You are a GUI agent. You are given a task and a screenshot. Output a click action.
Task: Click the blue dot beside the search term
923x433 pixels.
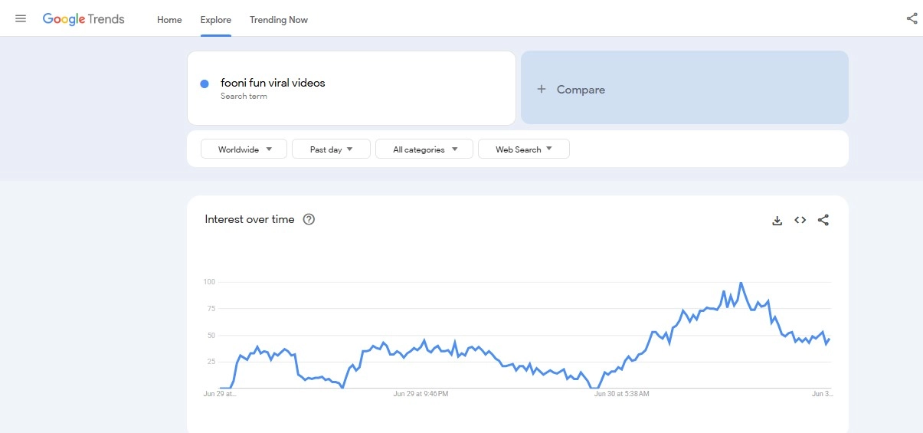pos(205,84)
